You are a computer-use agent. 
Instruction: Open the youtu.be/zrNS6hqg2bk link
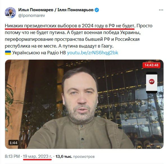[93, 53]
